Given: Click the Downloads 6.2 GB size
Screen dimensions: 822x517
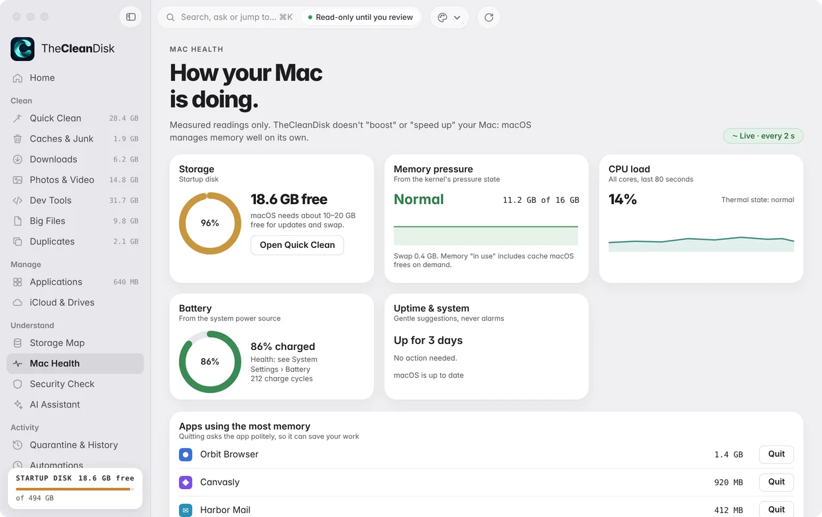Looking at the screenshot, I should pos(126,160).
